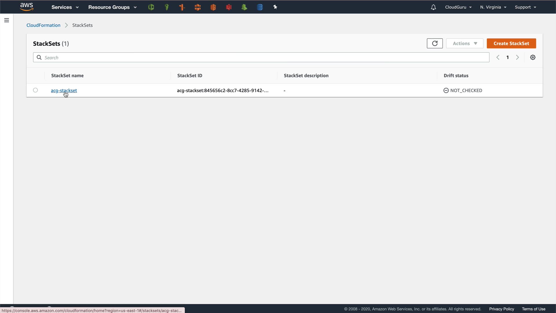Click the Create StackSet button
Image resolution: width=556 pixels, height=313 pixels.
(x=511, y=43)
